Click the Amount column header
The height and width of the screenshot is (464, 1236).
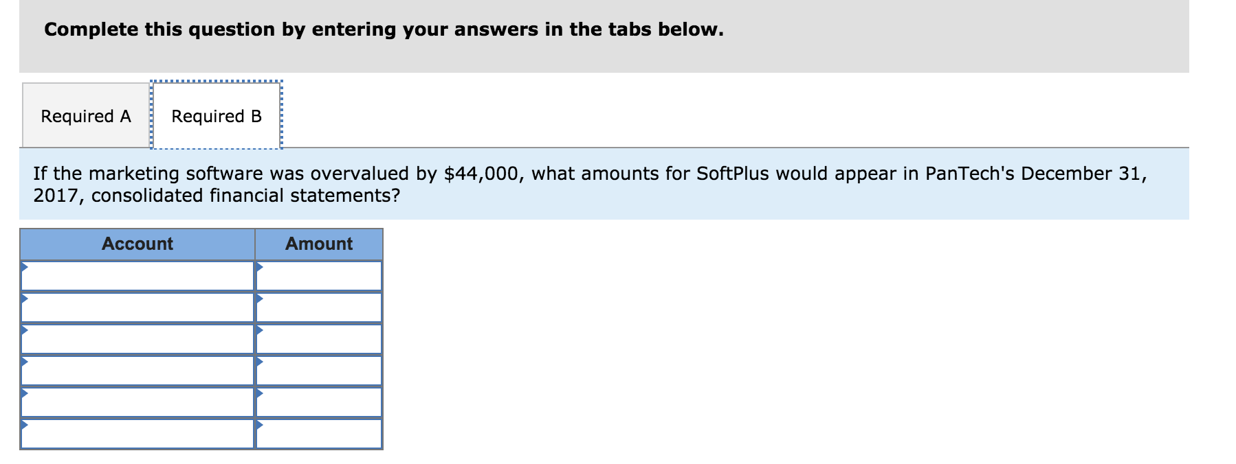pos(319,244)
